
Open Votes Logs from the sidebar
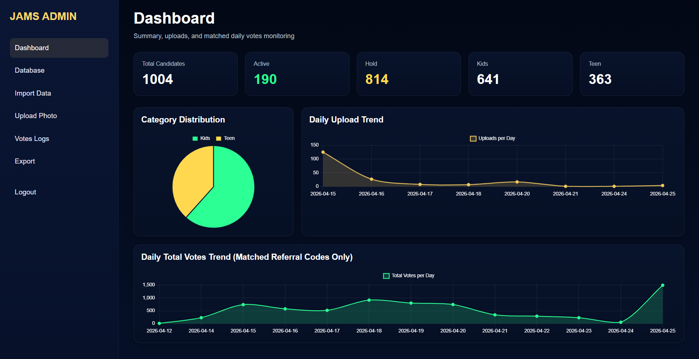tap(32, 139)
